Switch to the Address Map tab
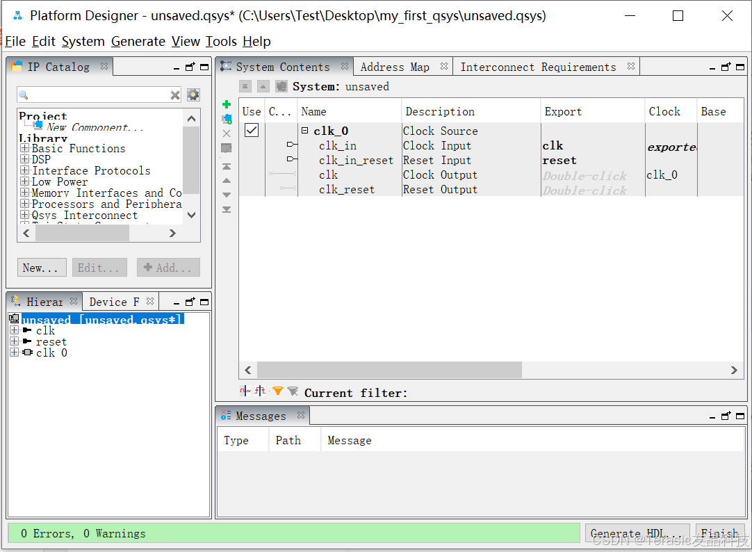This screenshot has height=552, width=752. [x=395, y=67]
